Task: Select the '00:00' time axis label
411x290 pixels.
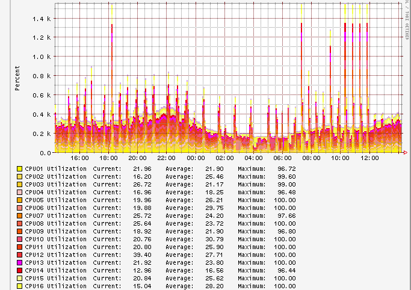Action: tap(196, 158)
